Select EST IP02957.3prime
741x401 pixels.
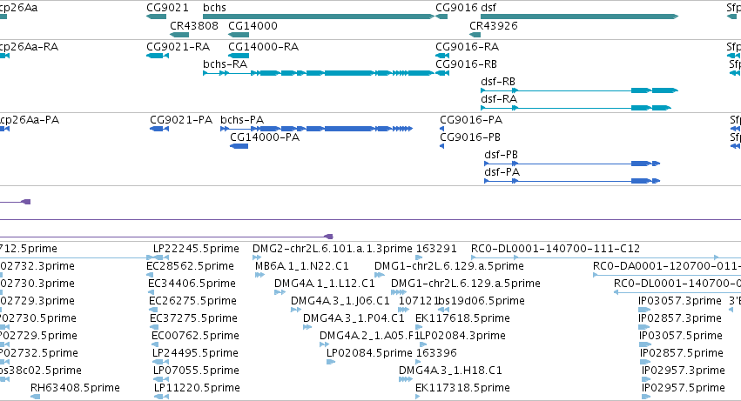pyautogui.click(x=684, y=371)
